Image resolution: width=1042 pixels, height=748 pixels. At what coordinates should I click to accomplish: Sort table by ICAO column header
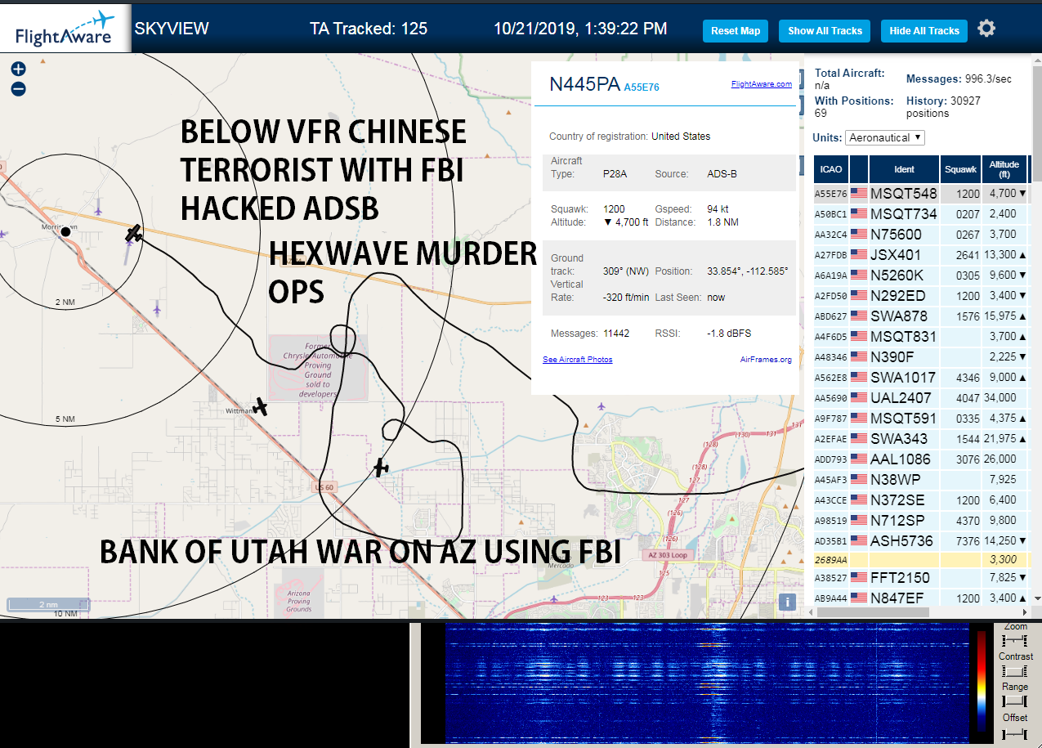click(830, 169)
